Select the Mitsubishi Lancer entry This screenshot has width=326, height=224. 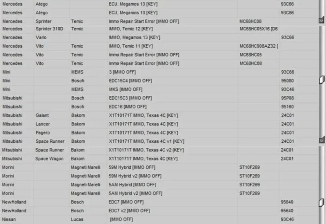(x=159, y=124)
